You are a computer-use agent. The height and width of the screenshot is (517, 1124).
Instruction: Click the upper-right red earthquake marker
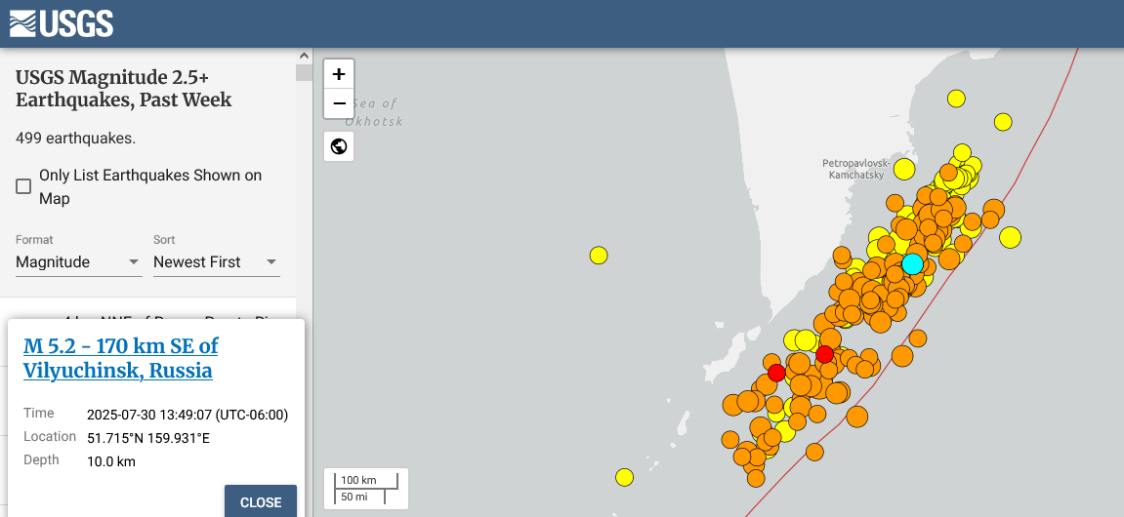point(825,353)
